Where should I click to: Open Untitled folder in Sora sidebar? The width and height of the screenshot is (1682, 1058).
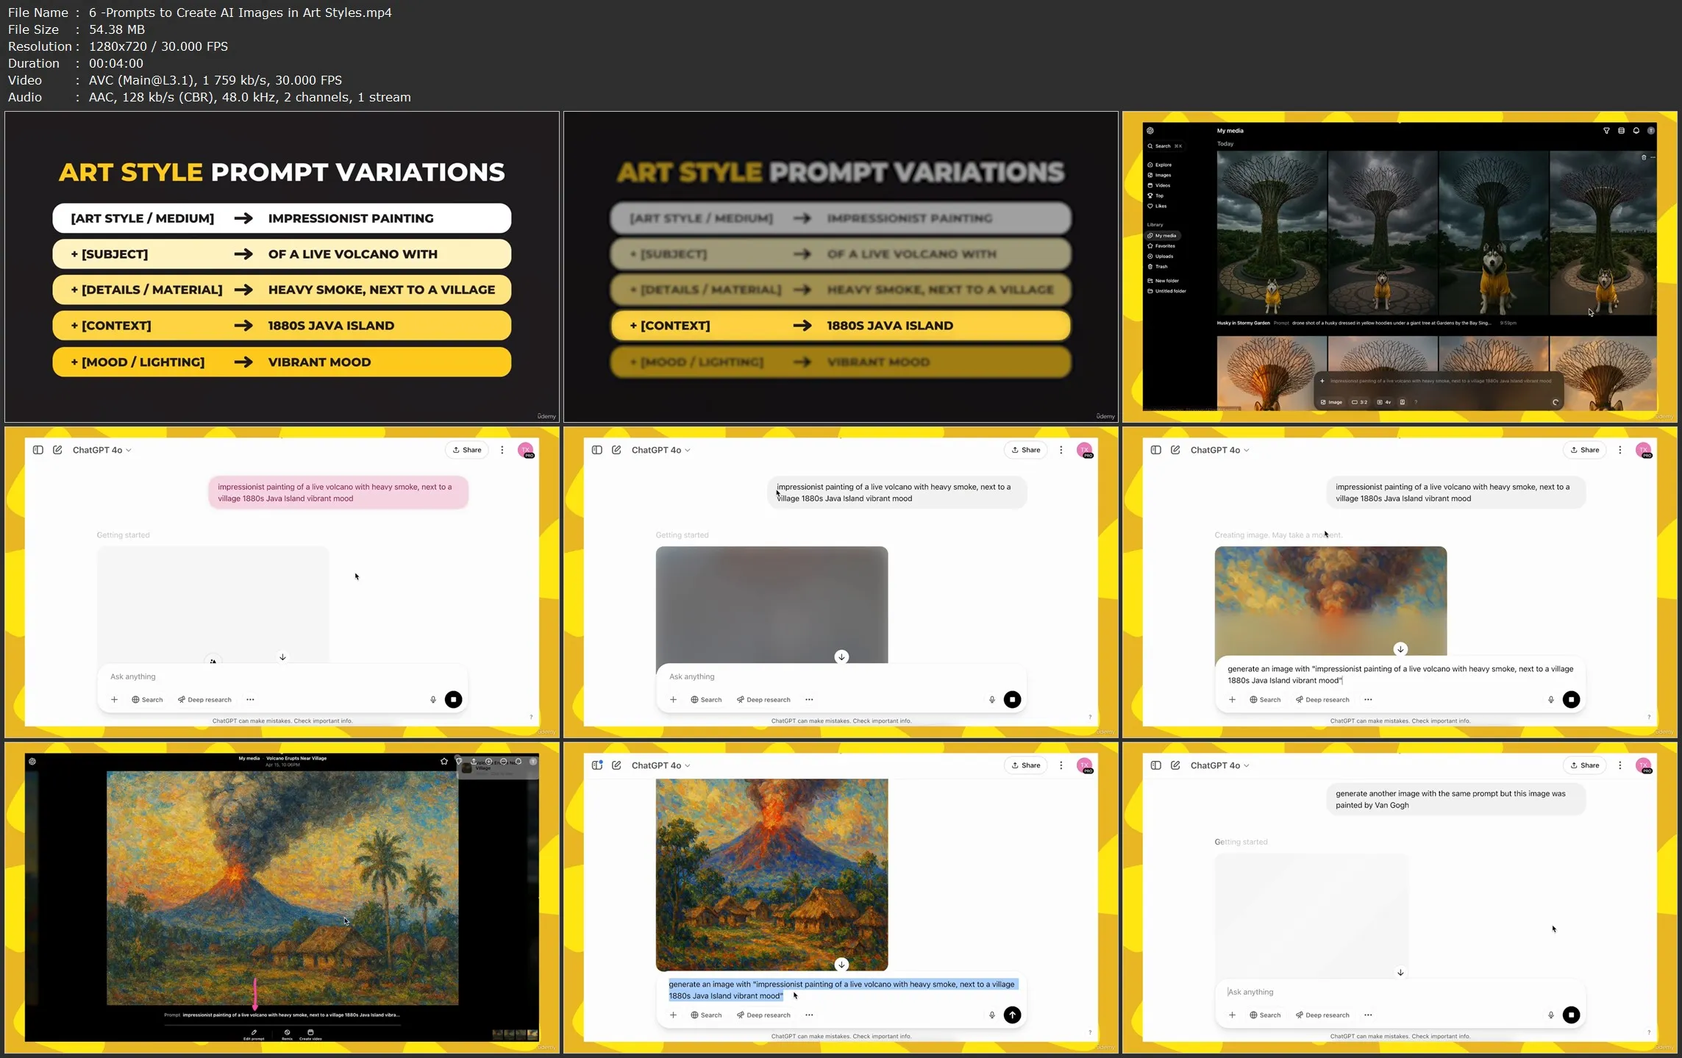click(x=1167, y=290)
